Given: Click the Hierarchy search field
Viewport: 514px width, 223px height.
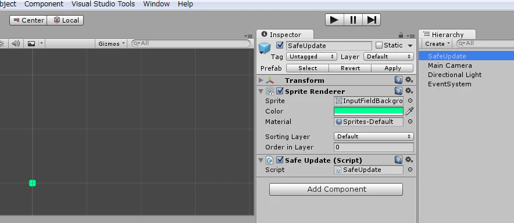Looking at the screenshot, I should [x=485, y=43].
